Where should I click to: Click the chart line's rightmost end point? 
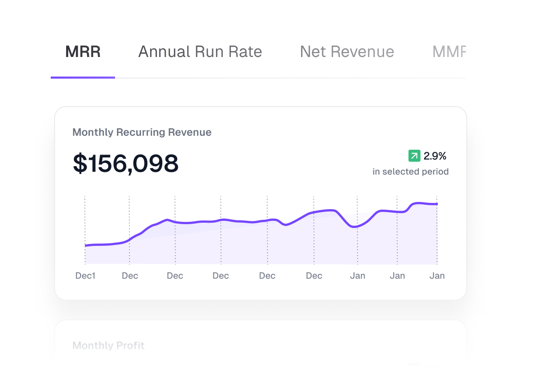437,204
